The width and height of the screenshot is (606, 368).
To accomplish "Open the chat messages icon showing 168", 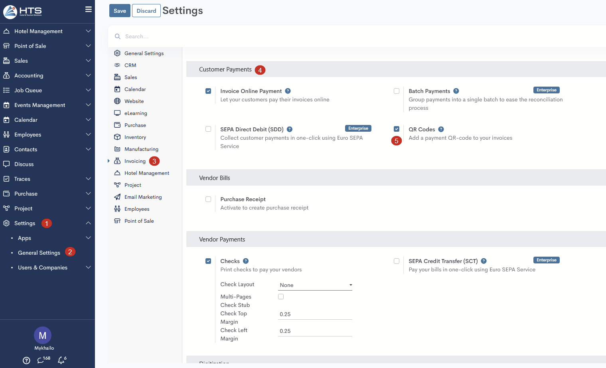I will (41, 360).
